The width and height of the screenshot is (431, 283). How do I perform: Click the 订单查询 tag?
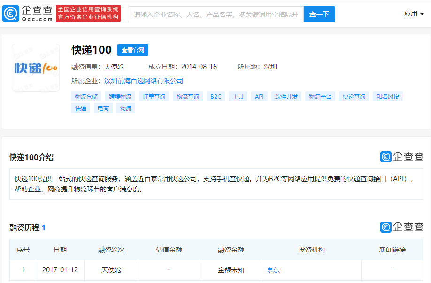(x=154, y=97)
